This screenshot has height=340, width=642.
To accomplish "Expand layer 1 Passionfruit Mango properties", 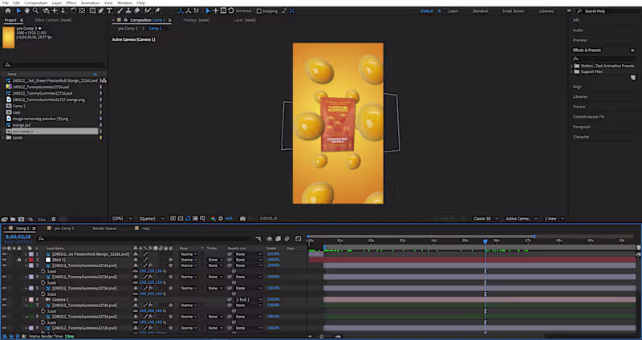I will 26,254.
